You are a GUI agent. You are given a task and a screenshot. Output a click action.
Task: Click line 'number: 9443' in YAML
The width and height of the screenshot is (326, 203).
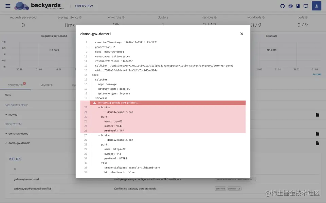coord(113,126)
